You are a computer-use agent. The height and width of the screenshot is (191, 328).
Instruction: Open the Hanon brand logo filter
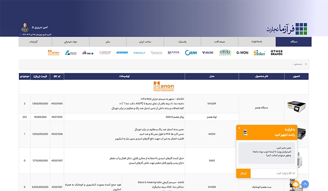click(54, 53)
